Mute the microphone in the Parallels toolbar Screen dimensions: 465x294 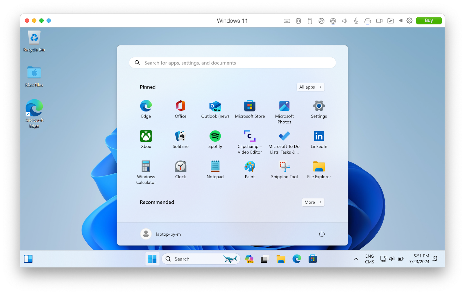click(x=356, y=21)
